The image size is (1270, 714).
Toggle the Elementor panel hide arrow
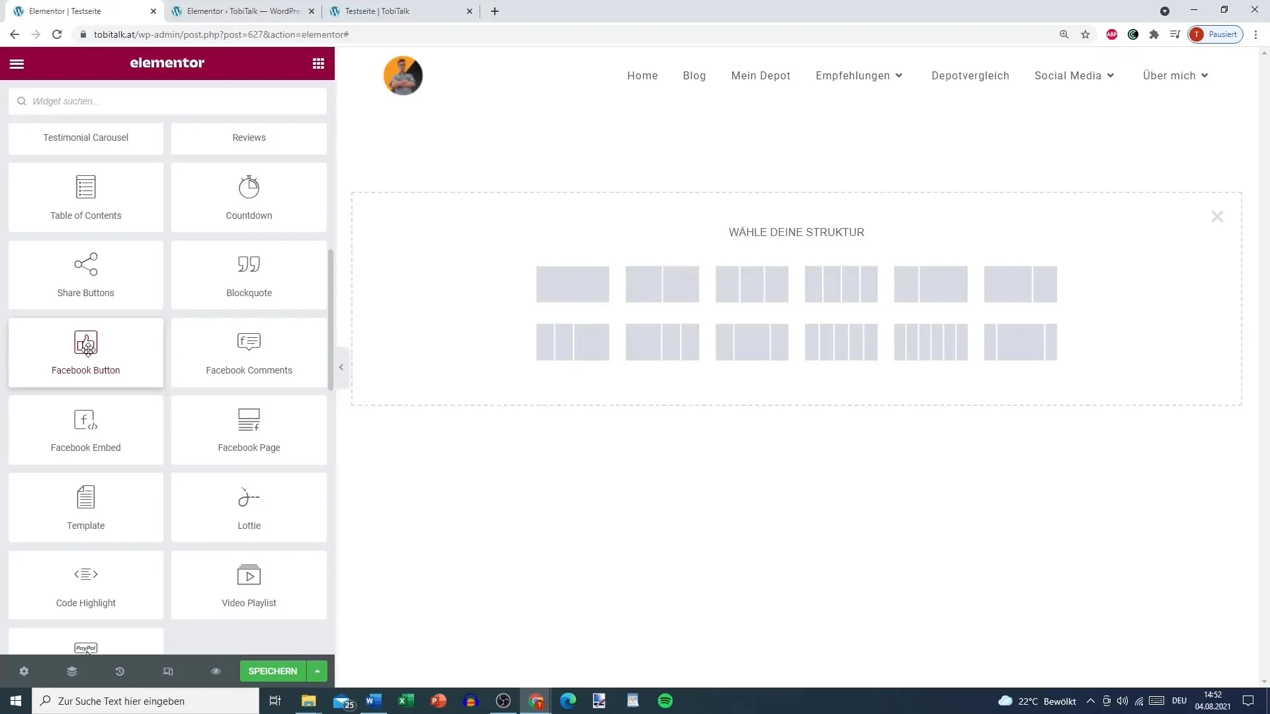pos(341,367)
